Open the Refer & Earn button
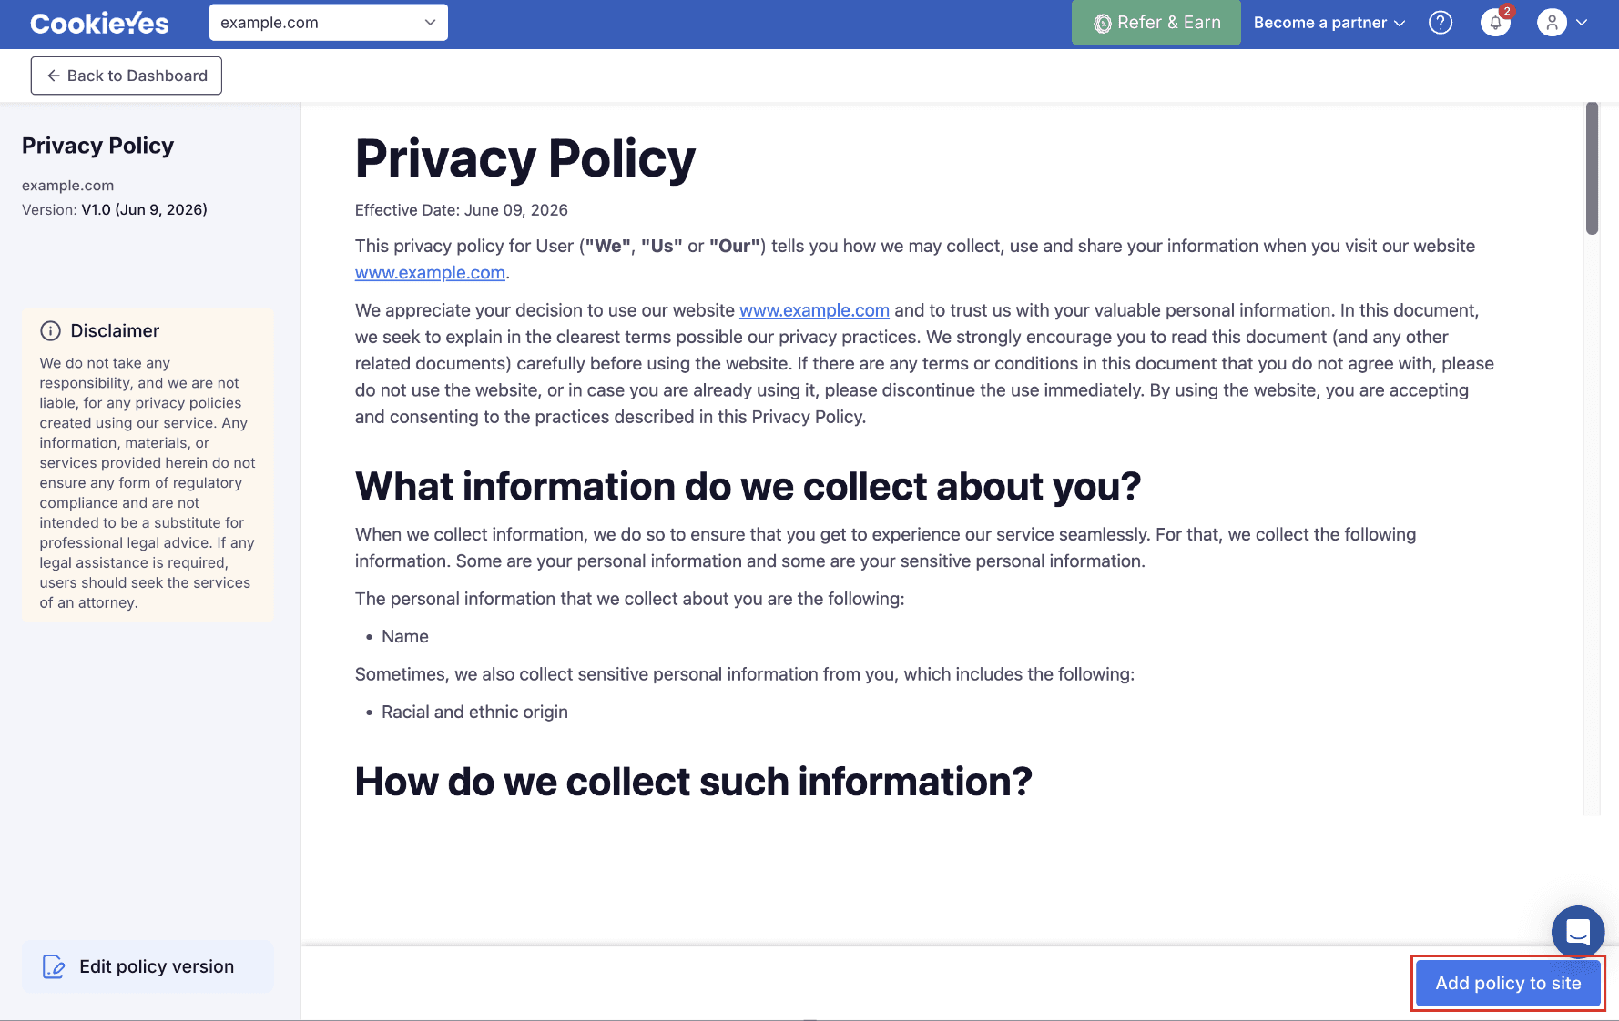This screenshot has height=1021, width=1619. pyautogui.click(x=1156, y=23)
